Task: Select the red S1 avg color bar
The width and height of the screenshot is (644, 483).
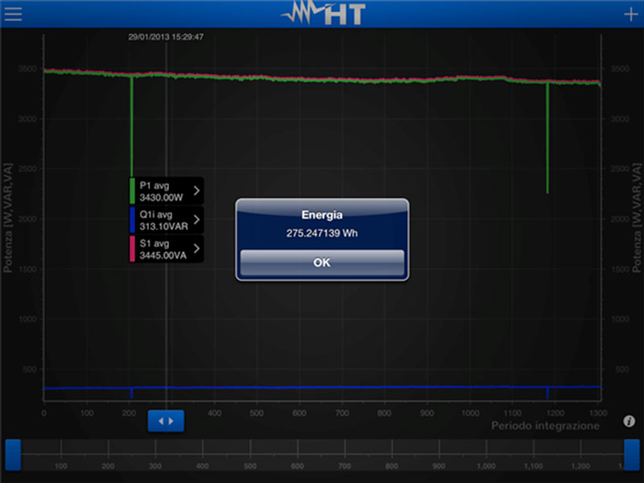Action: point(133,250)
